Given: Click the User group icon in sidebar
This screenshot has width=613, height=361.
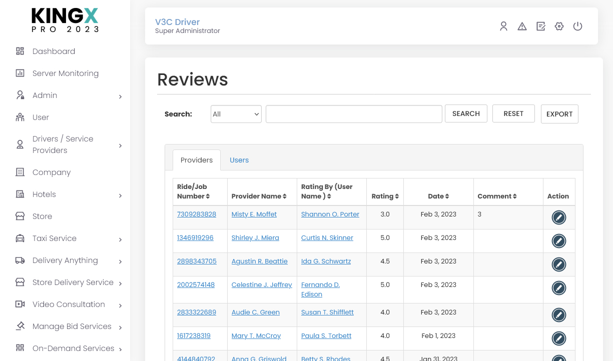Looking at the screenshot, I should pyautogui.click(x=20, y=117).
